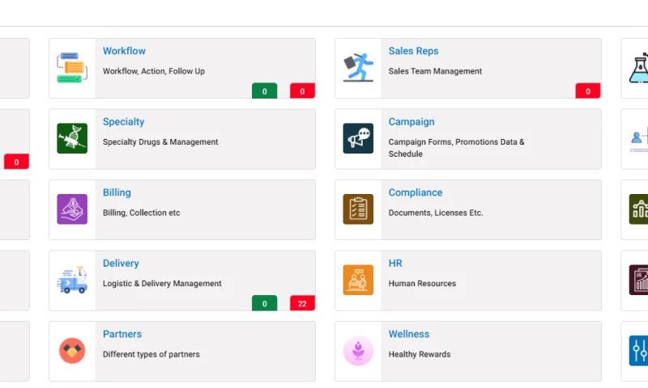Click the lab flask icon at right edge
This screenshot has height=388, width=648.
pos(639,68)
